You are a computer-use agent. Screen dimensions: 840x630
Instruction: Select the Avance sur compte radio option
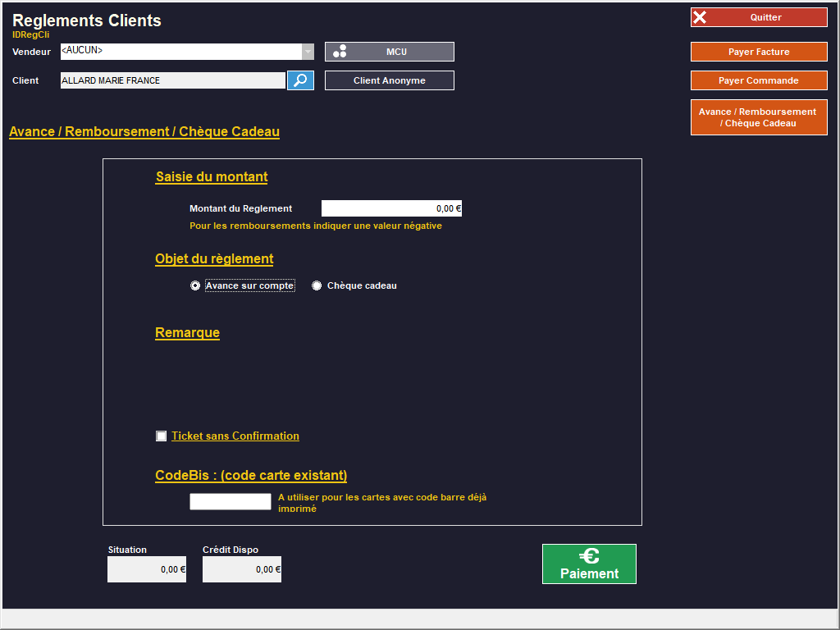(x=195, y=285)
